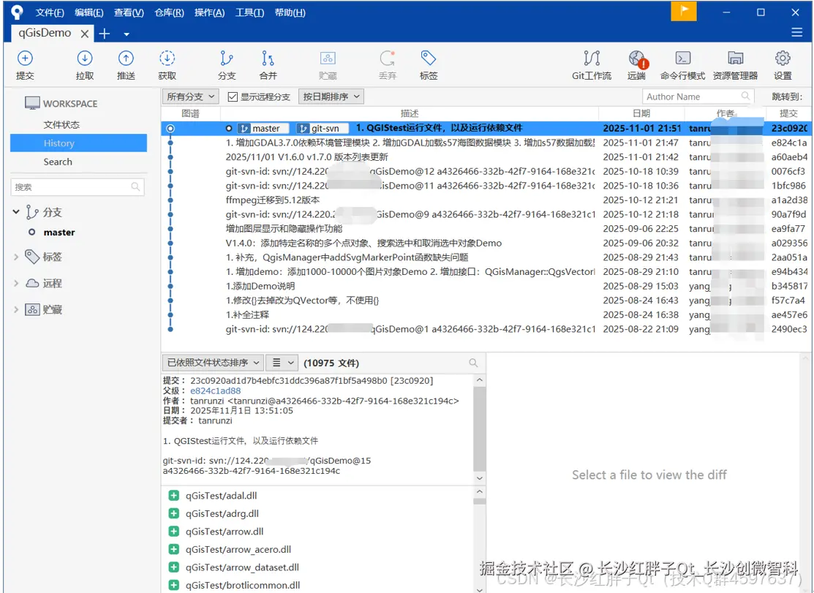Open the Merge (合并) tool
The height and width of the screenshot is (593, 814).
tap(268, 65)
